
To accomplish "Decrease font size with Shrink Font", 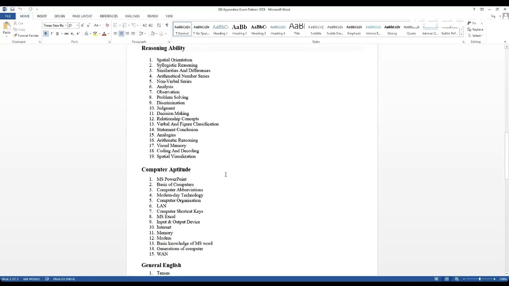I will coord(88,25).
